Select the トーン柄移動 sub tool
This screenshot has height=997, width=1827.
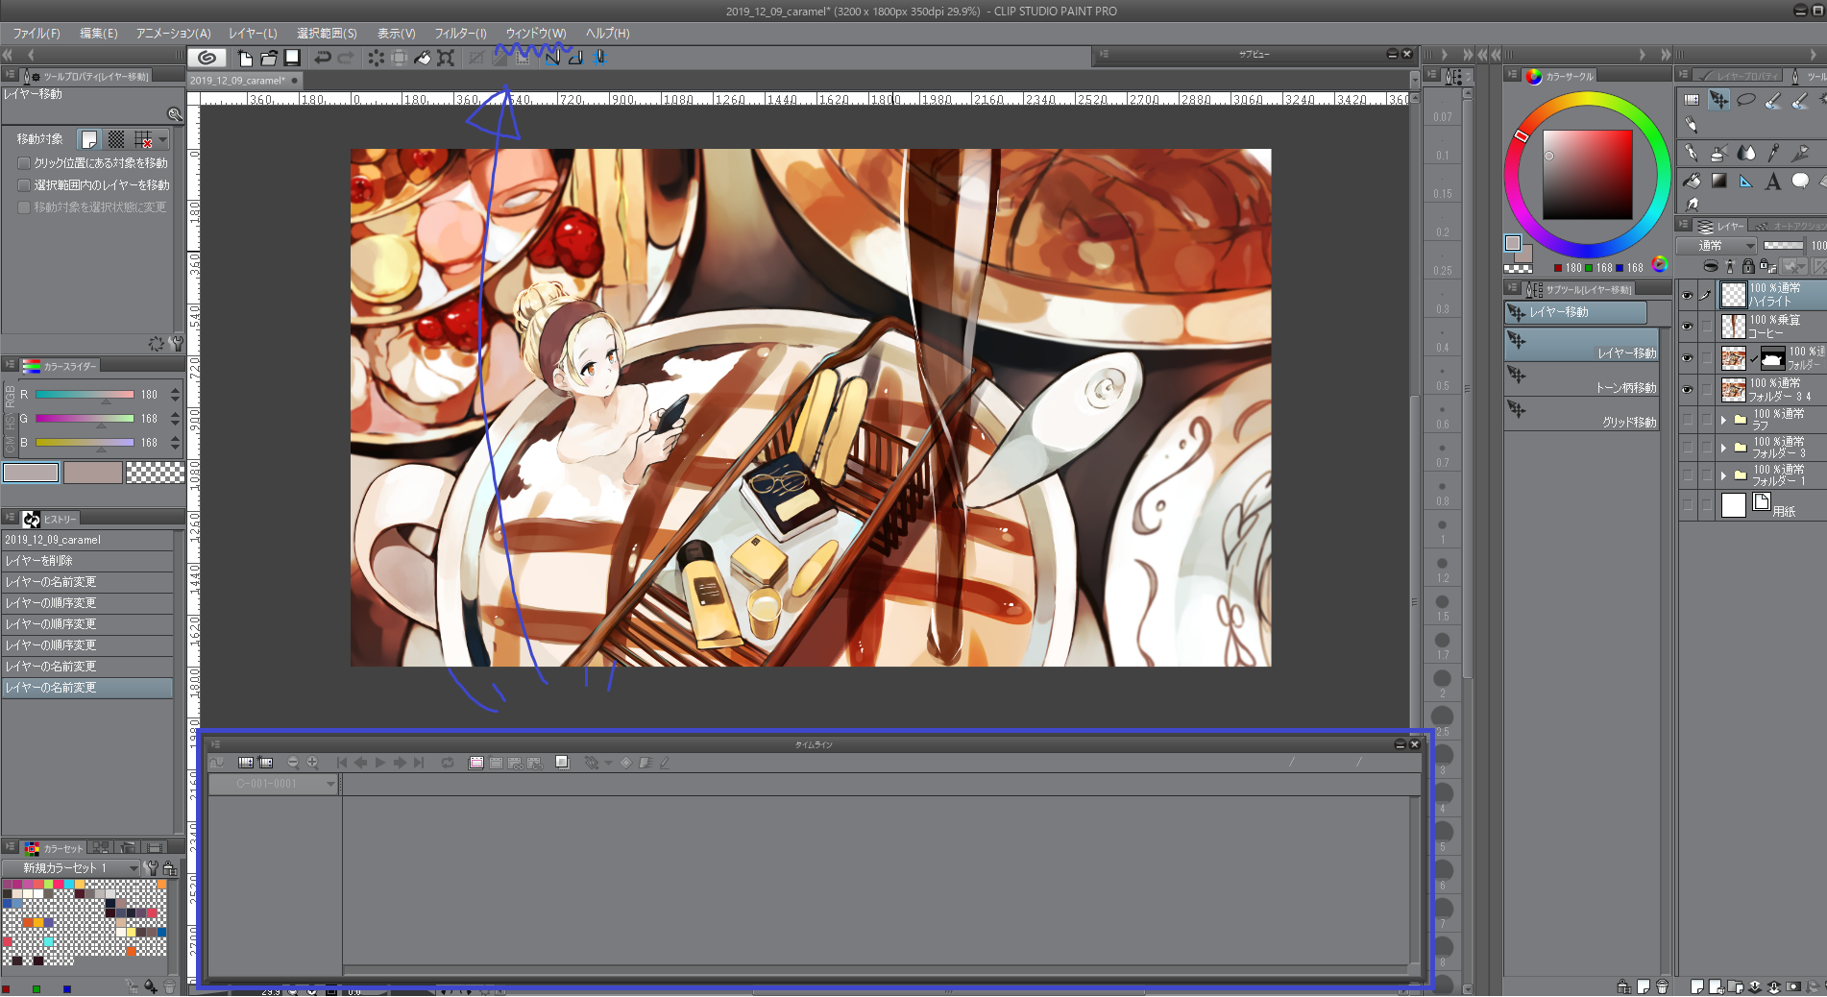1581,379
